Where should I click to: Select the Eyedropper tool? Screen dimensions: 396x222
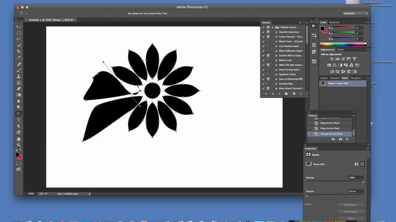[x=19, y=57]
